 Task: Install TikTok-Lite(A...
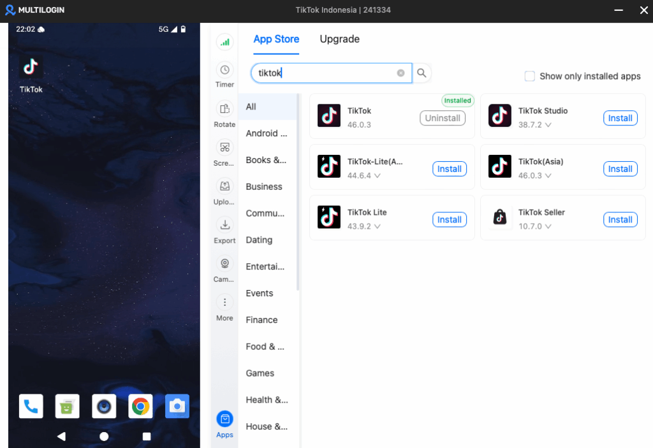(450, 169)
